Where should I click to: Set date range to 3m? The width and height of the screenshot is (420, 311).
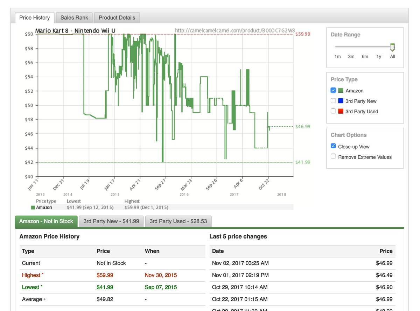pyautogui.click(x=351, y=57)
